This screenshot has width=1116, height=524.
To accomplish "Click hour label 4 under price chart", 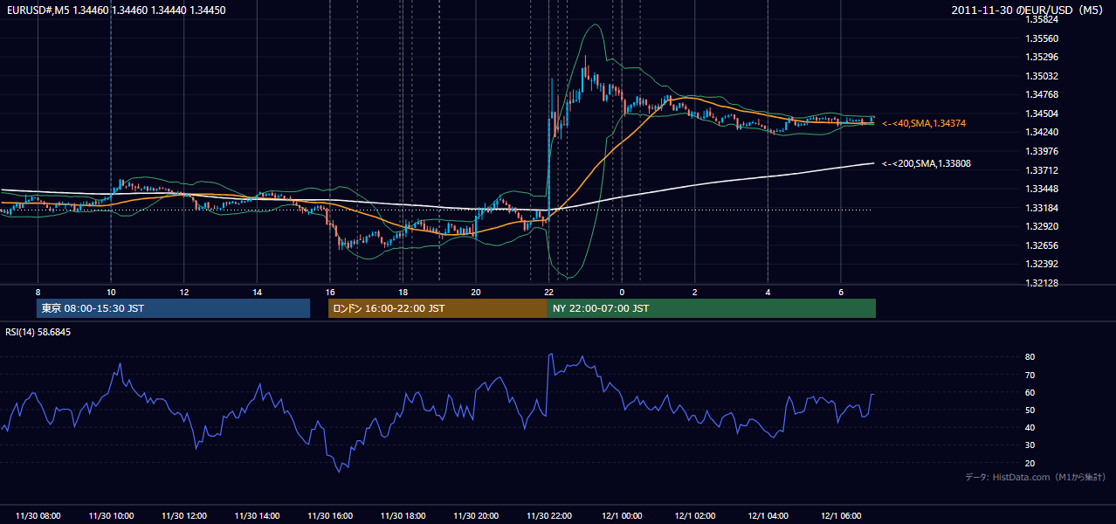I will point(768,292).
